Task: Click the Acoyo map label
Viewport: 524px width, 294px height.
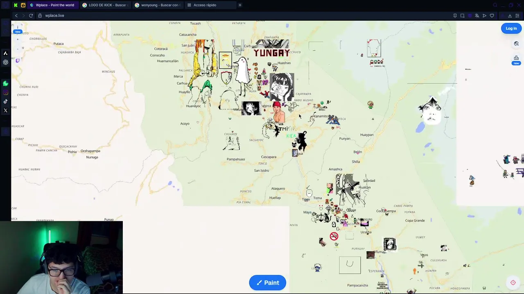Action: pyautogui.click(x=185, y=124)
